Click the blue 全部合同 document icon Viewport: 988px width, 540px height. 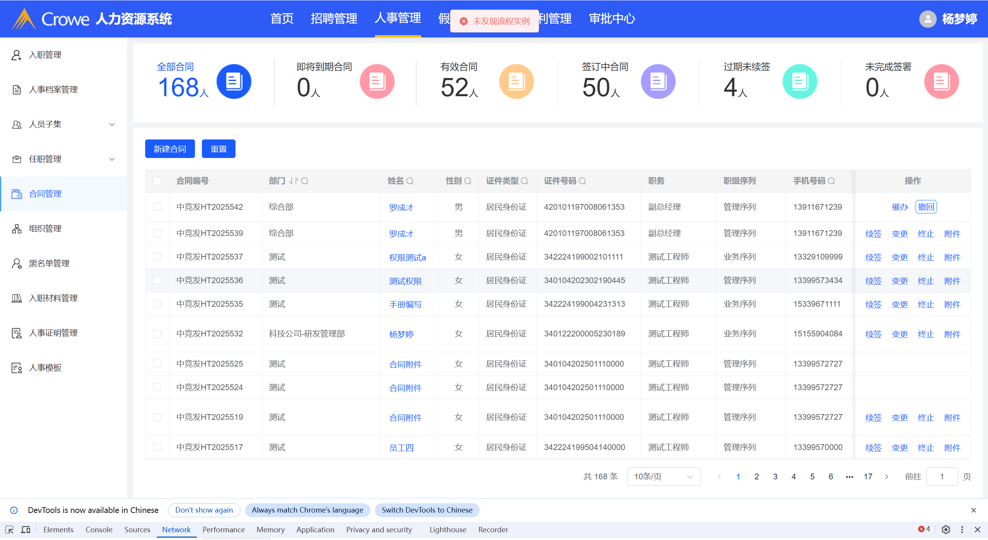(x=234, y=82)
